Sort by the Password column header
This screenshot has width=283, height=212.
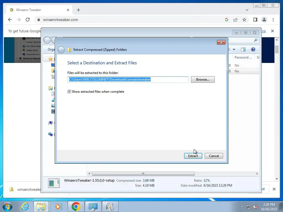tap(243, 57)
